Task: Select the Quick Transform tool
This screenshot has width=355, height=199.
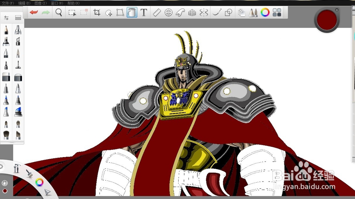Action: (109, 13)
